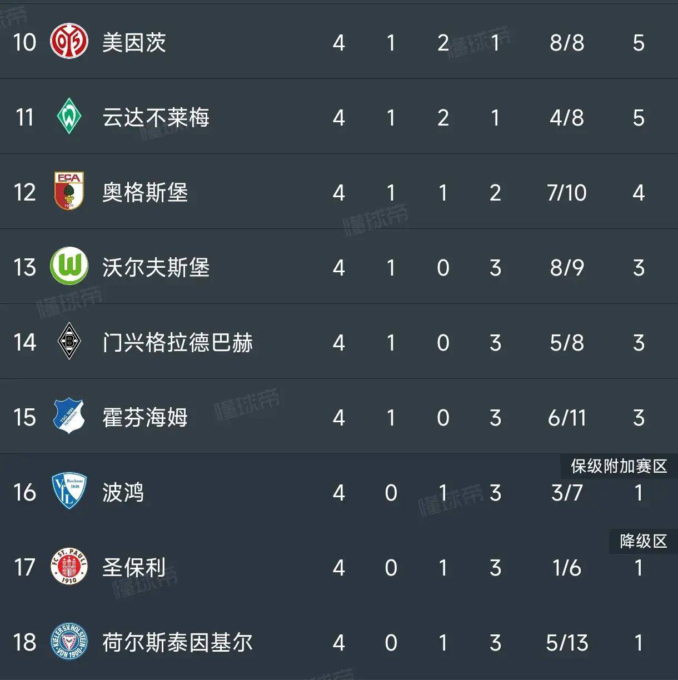Select the FC Augsburg crest
Viewport: 678px width, 680px height.
point(69,192)
